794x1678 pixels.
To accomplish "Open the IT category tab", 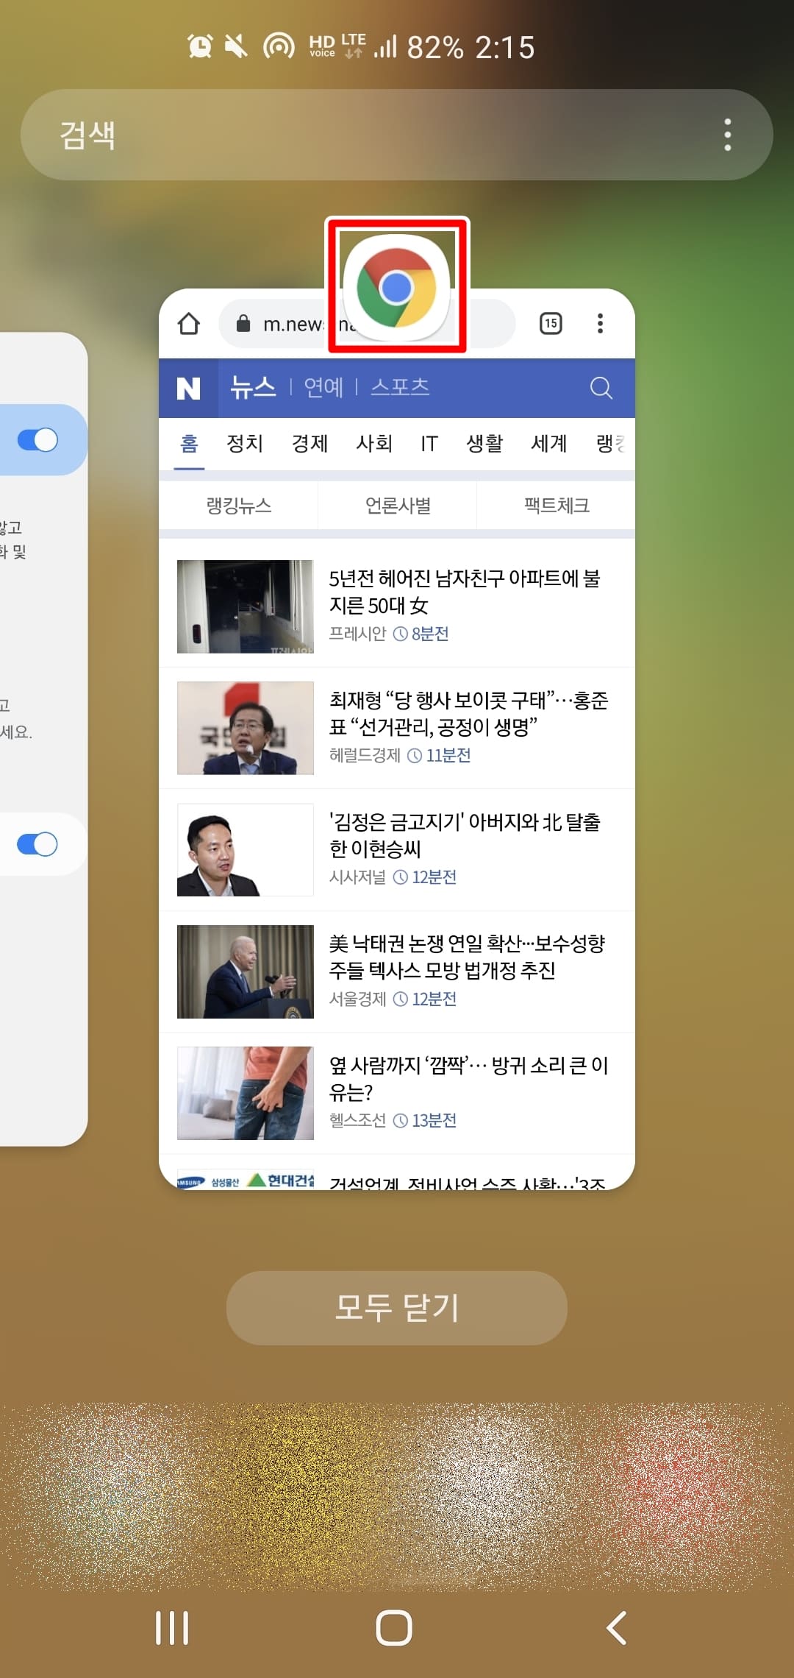I will 429,443.
